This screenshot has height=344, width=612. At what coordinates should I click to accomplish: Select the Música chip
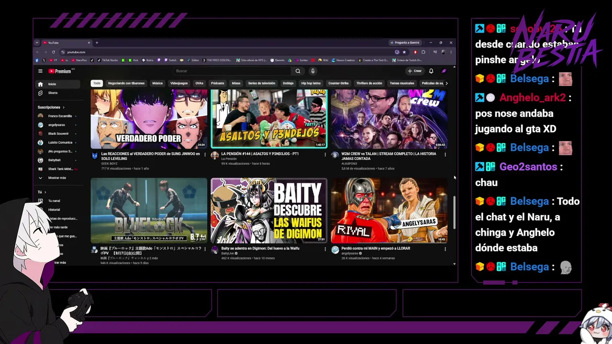pos(157,83)
